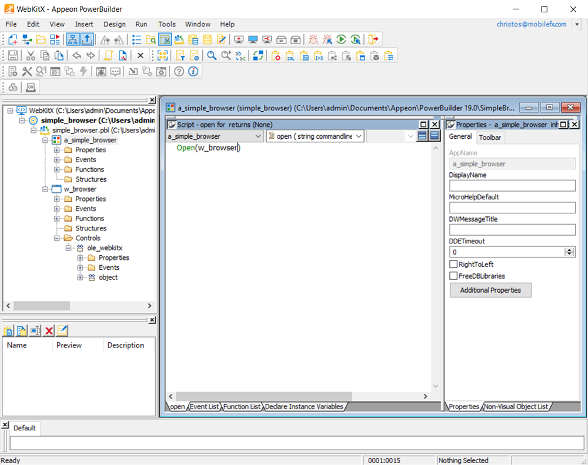Click the Close painter X icon

(141, 55)
